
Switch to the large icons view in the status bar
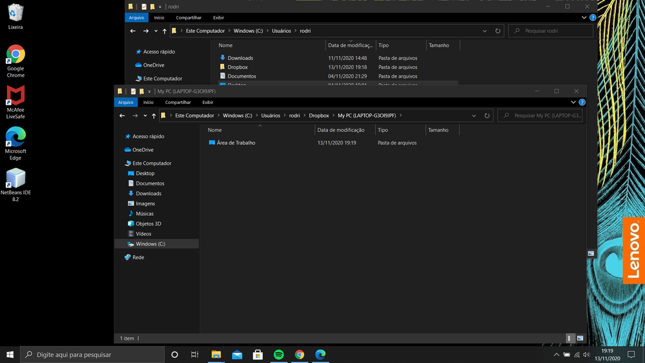[x=580, y=338]
